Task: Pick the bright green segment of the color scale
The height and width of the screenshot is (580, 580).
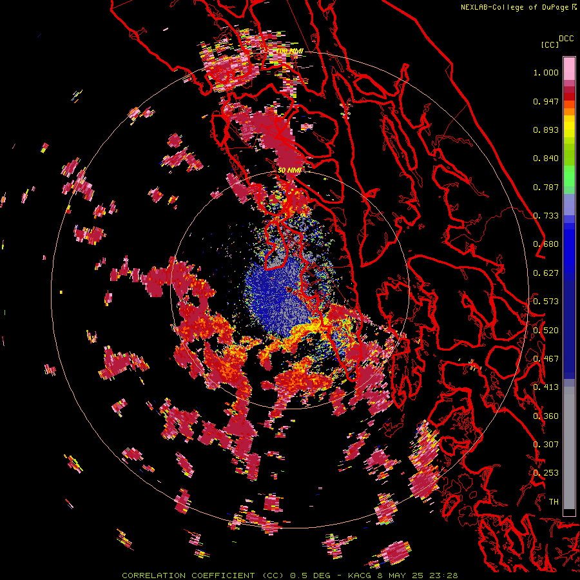Action: [569, 176]
